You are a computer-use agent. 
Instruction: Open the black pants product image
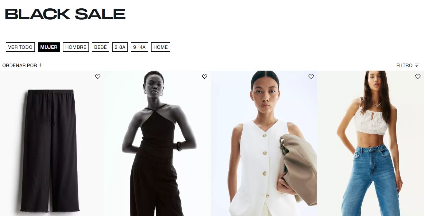tap(52, 143)
